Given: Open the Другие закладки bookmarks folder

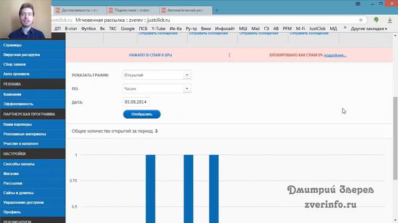Looking at the screenshot, I should coord(369,28).
